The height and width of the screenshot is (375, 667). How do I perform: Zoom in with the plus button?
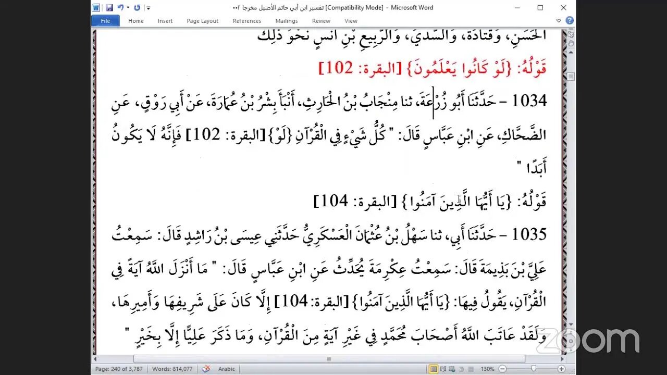(x=561, y=369)
